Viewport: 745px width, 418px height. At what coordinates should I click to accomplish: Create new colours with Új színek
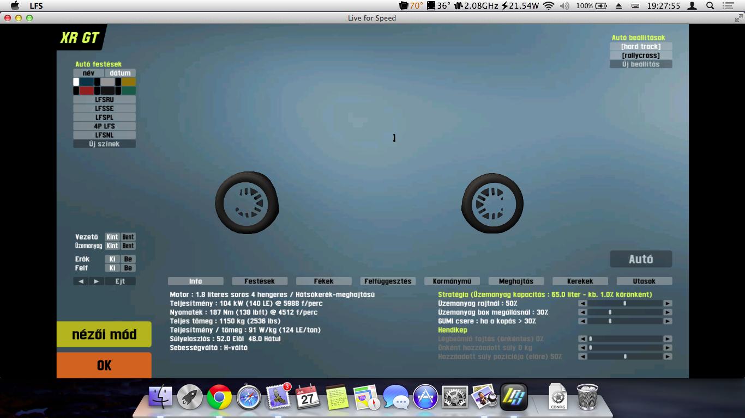[x=104, y=144]
